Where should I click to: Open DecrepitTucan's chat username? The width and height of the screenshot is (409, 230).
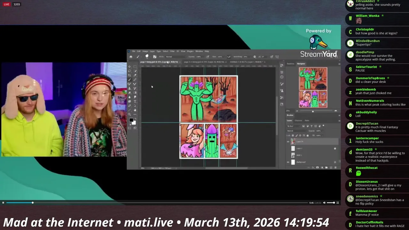click(x=367, y=124)
